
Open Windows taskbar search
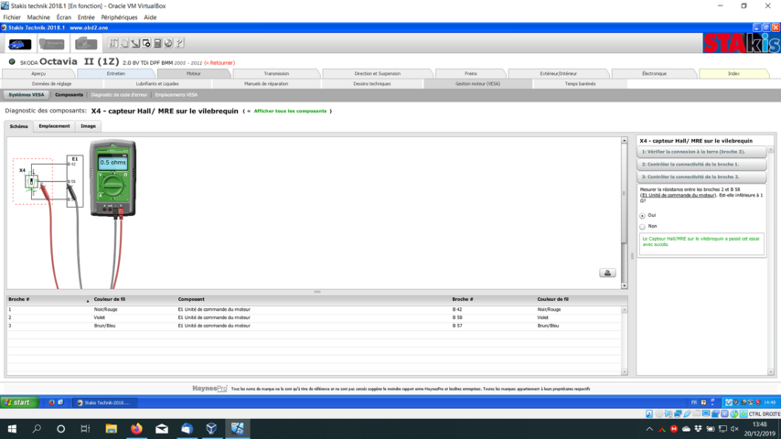tap(37, 429)
